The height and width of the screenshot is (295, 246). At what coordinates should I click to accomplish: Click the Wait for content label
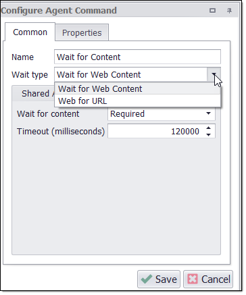[48, 114]
